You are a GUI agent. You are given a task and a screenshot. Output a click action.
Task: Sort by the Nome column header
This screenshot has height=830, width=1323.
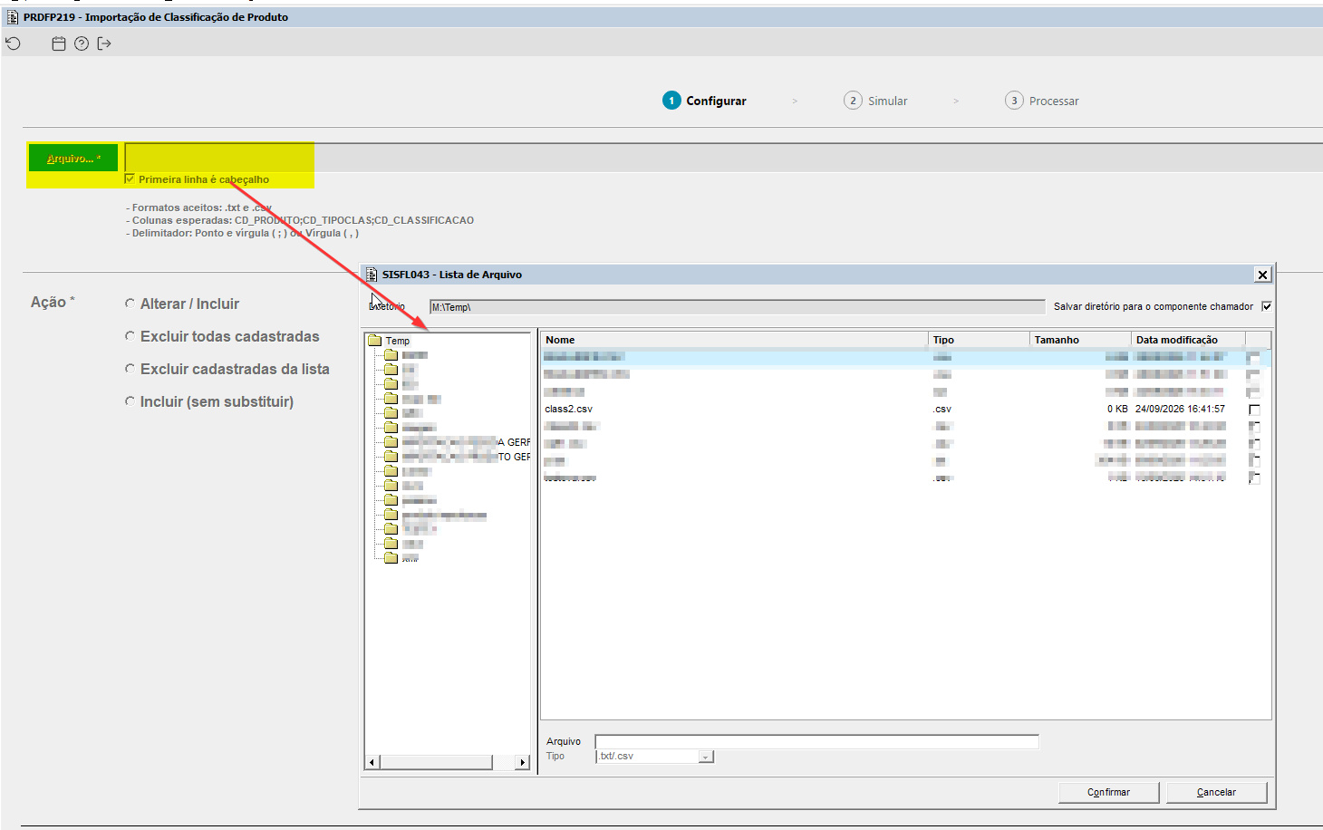click(734, 340)
